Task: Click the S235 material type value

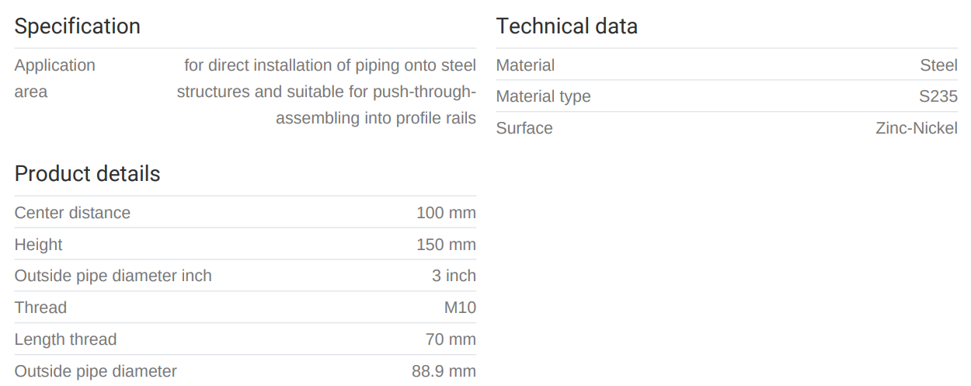Action: point(938,97)
